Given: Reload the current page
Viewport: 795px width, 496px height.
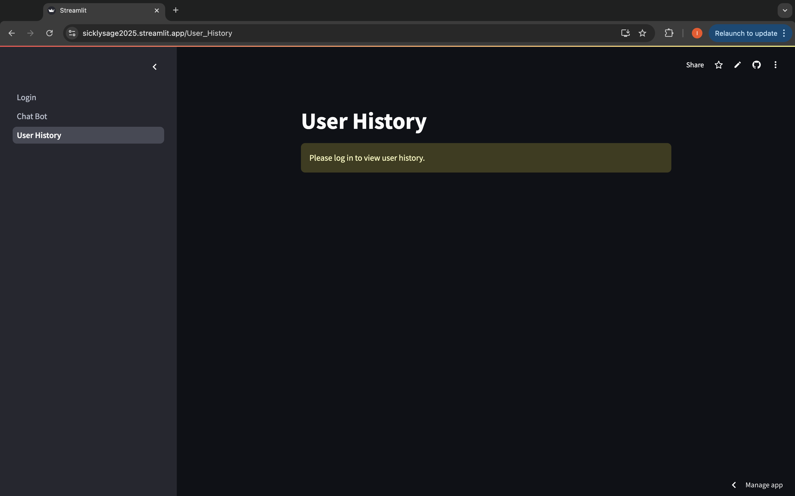Looking at the screenshot, I should pyautogui.click(x=49, y=33).
